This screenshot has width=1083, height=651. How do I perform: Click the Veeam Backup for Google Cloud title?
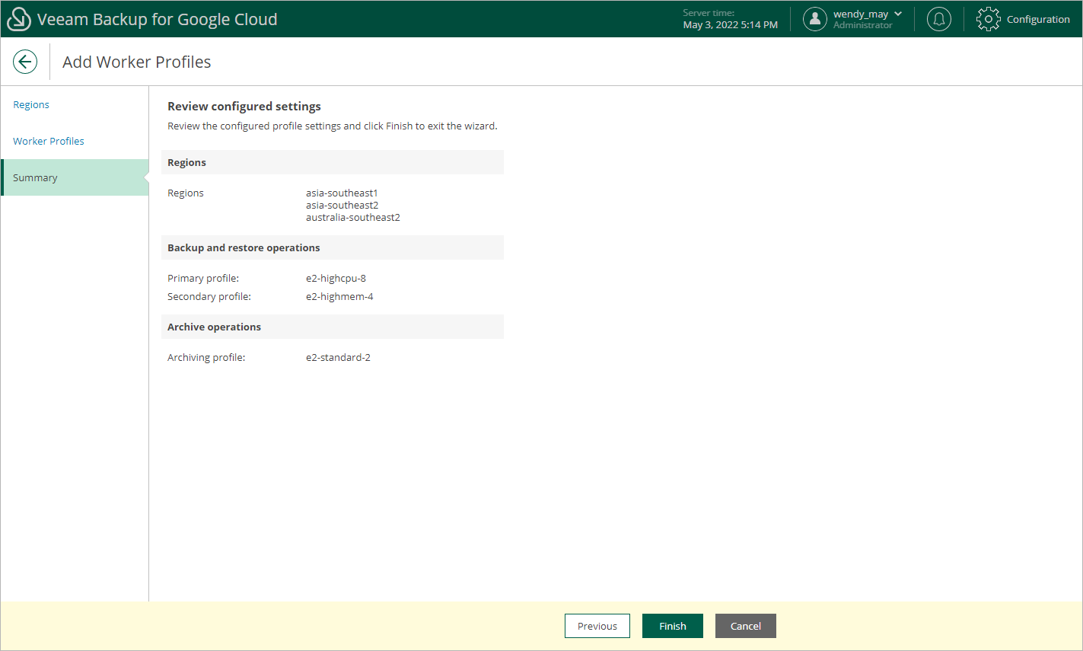point(158,19)
